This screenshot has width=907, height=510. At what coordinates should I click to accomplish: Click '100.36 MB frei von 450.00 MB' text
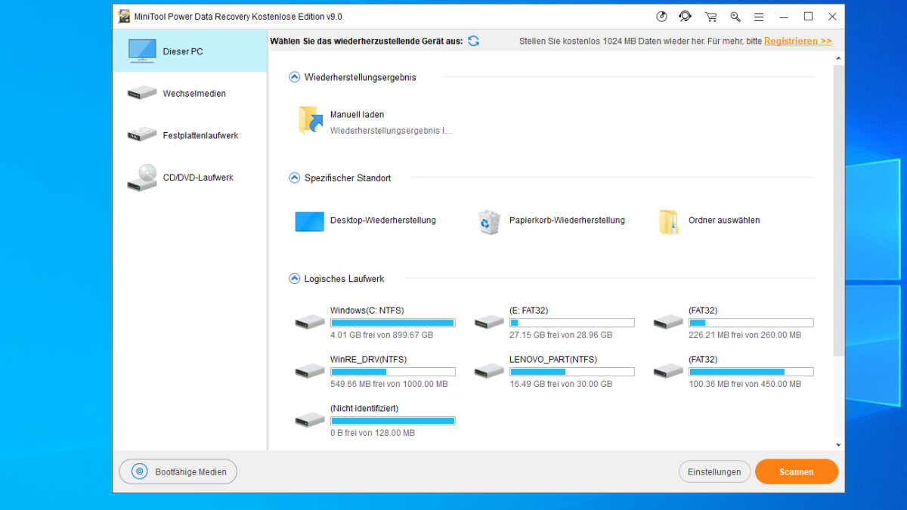point(744,384)
